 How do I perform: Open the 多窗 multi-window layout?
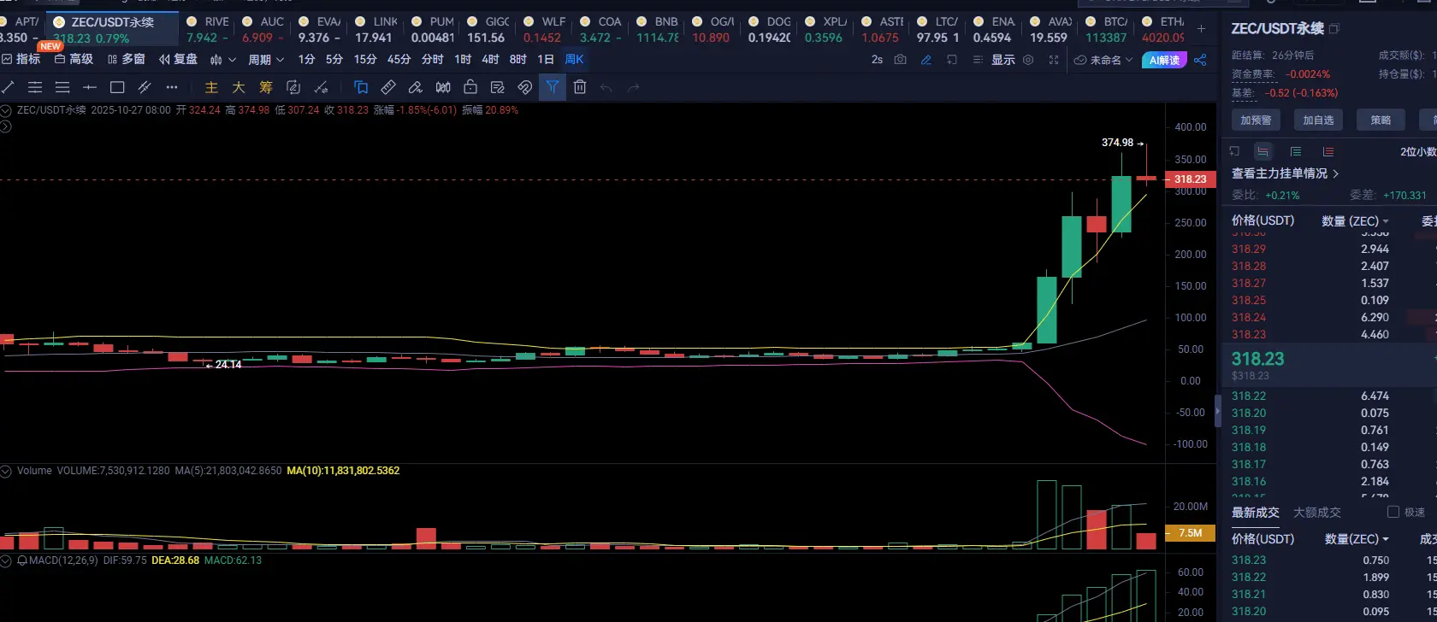click(x=127, y=60)
